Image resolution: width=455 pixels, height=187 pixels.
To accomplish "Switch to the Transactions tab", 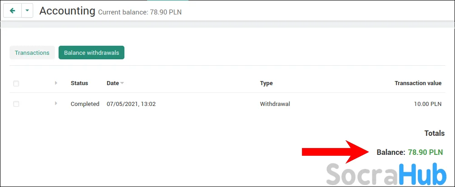I will coord(32,53).
